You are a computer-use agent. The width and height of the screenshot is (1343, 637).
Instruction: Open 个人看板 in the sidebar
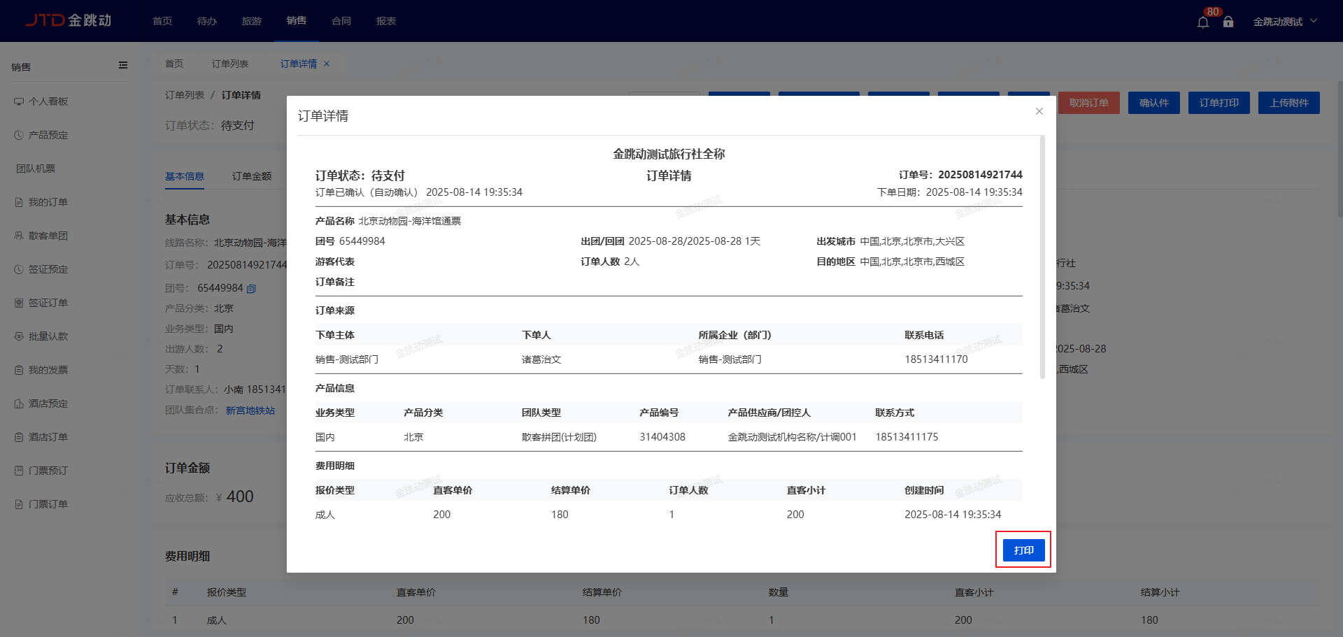click(48, 101)
